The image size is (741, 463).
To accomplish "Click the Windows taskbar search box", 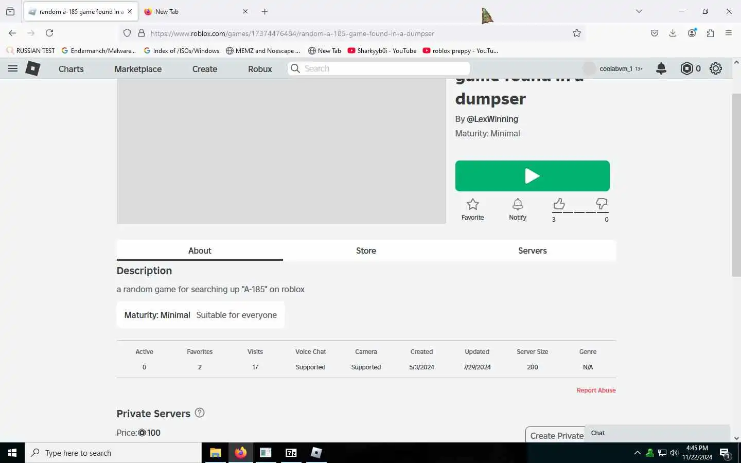I will 113,453.
